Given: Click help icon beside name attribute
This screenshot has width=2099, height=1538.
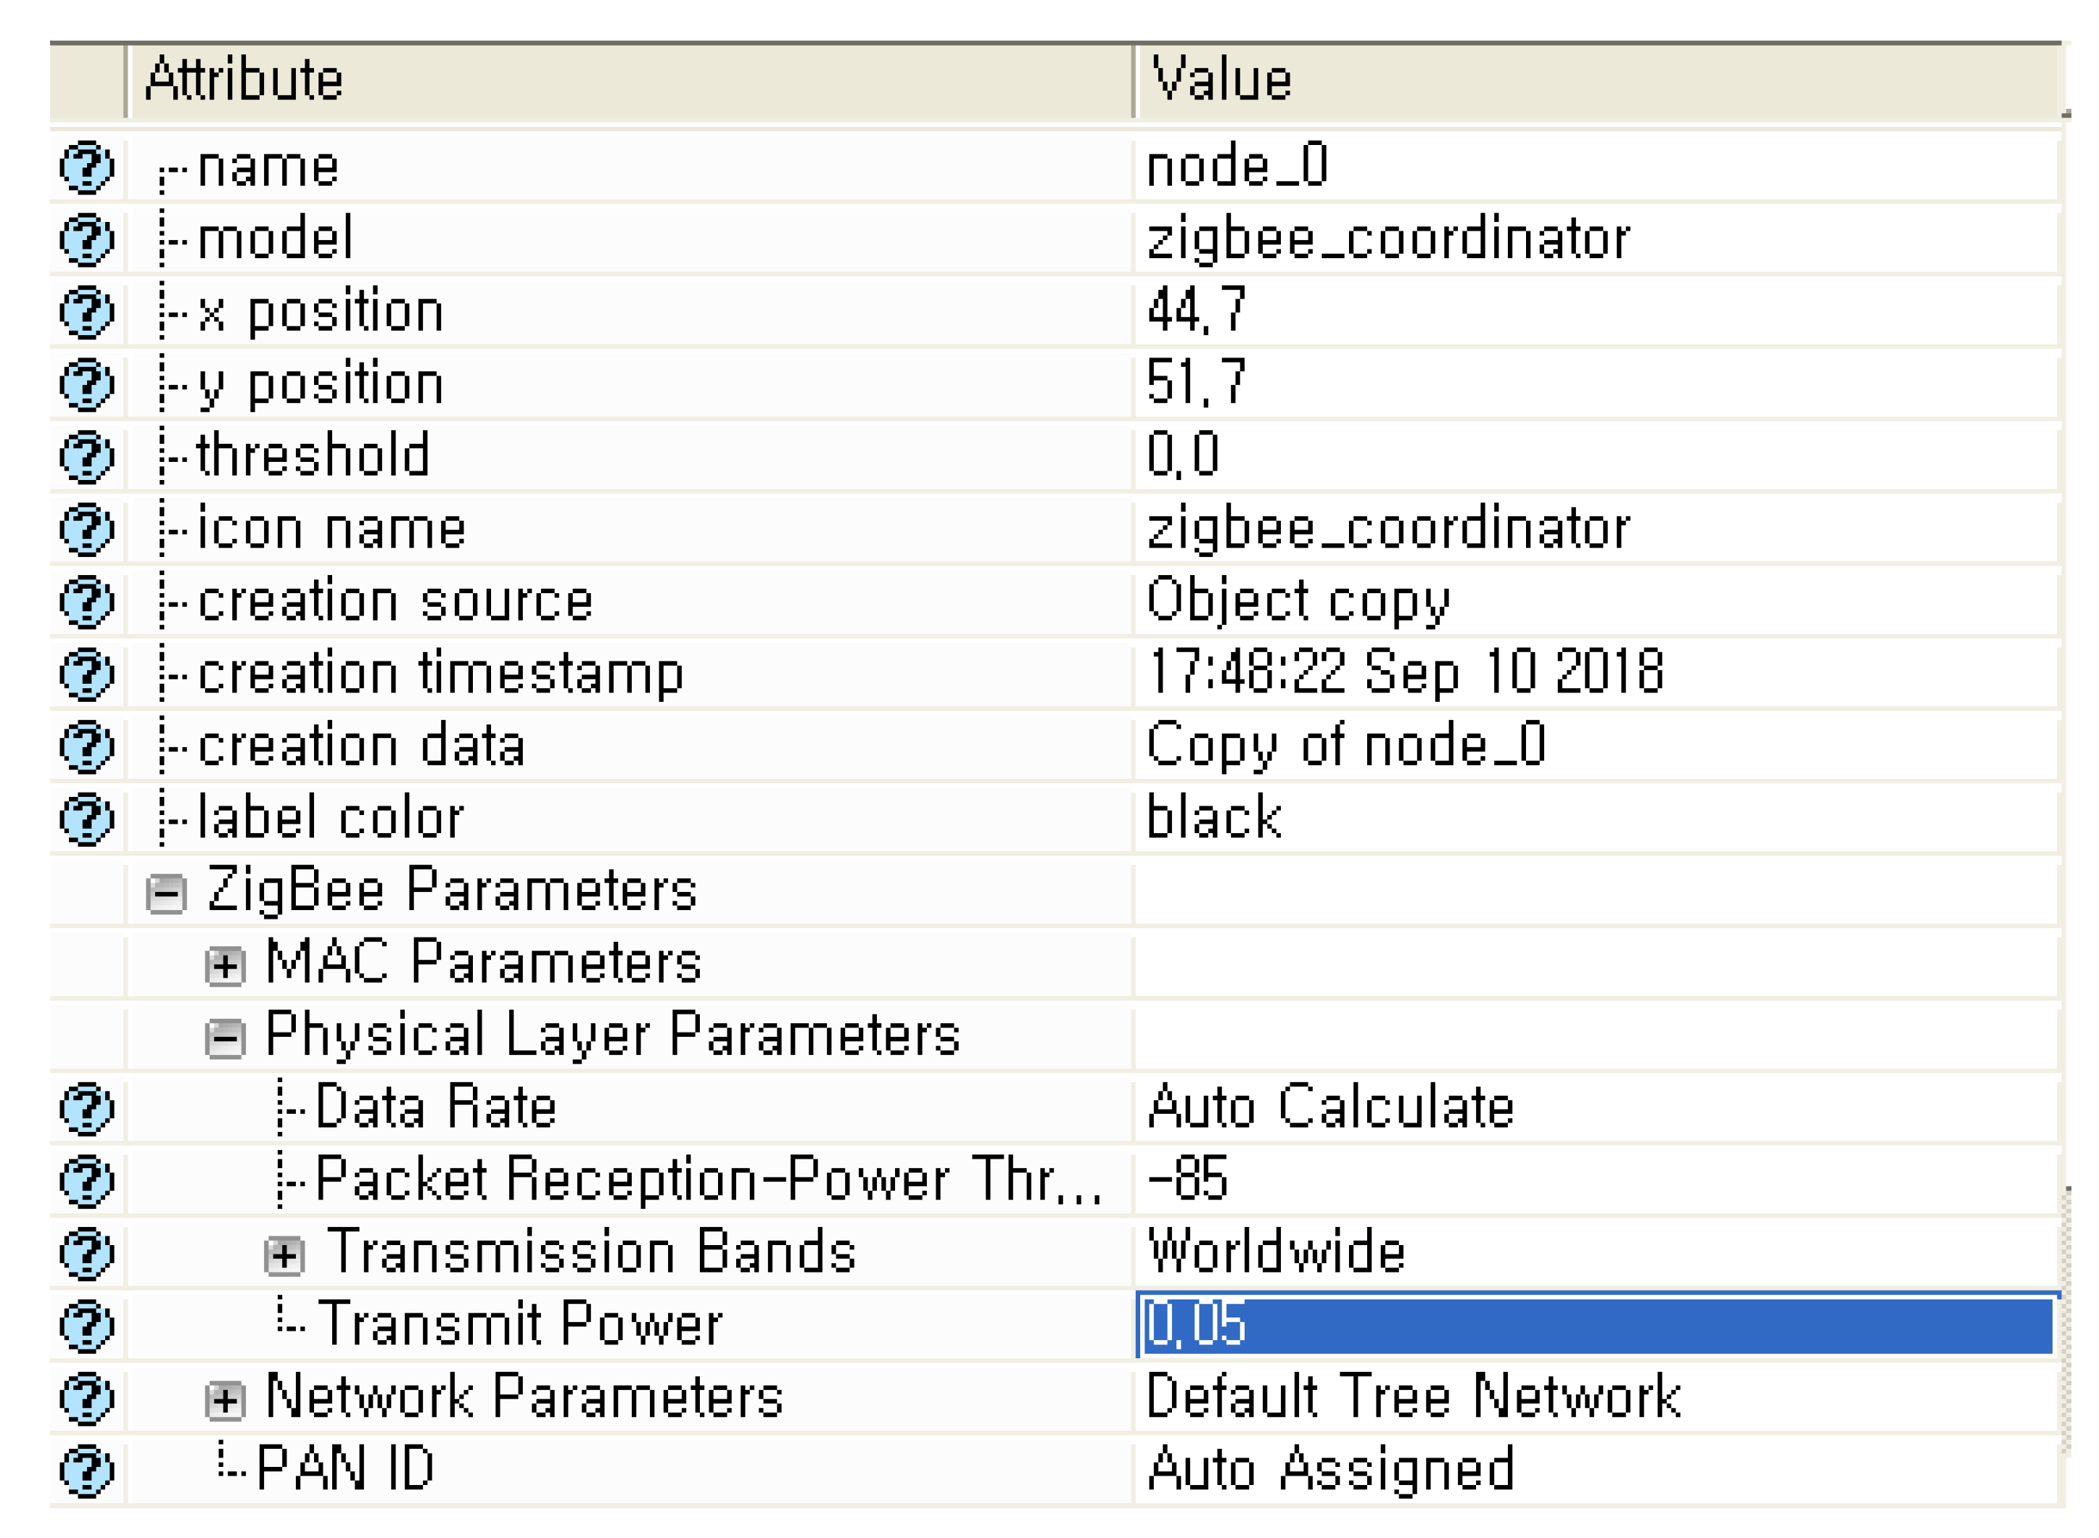Looking at the screenshot, I should pyautogui.click(x=86, y=168).
